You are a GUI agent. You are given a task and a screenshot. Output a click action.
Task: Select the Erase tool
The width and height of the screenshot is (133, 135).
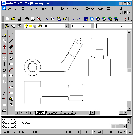click(4, 35)
